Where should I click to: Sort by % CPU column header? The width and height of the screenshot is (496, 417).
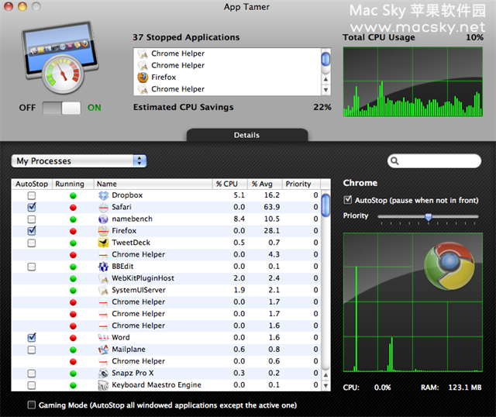click(230, 184)
